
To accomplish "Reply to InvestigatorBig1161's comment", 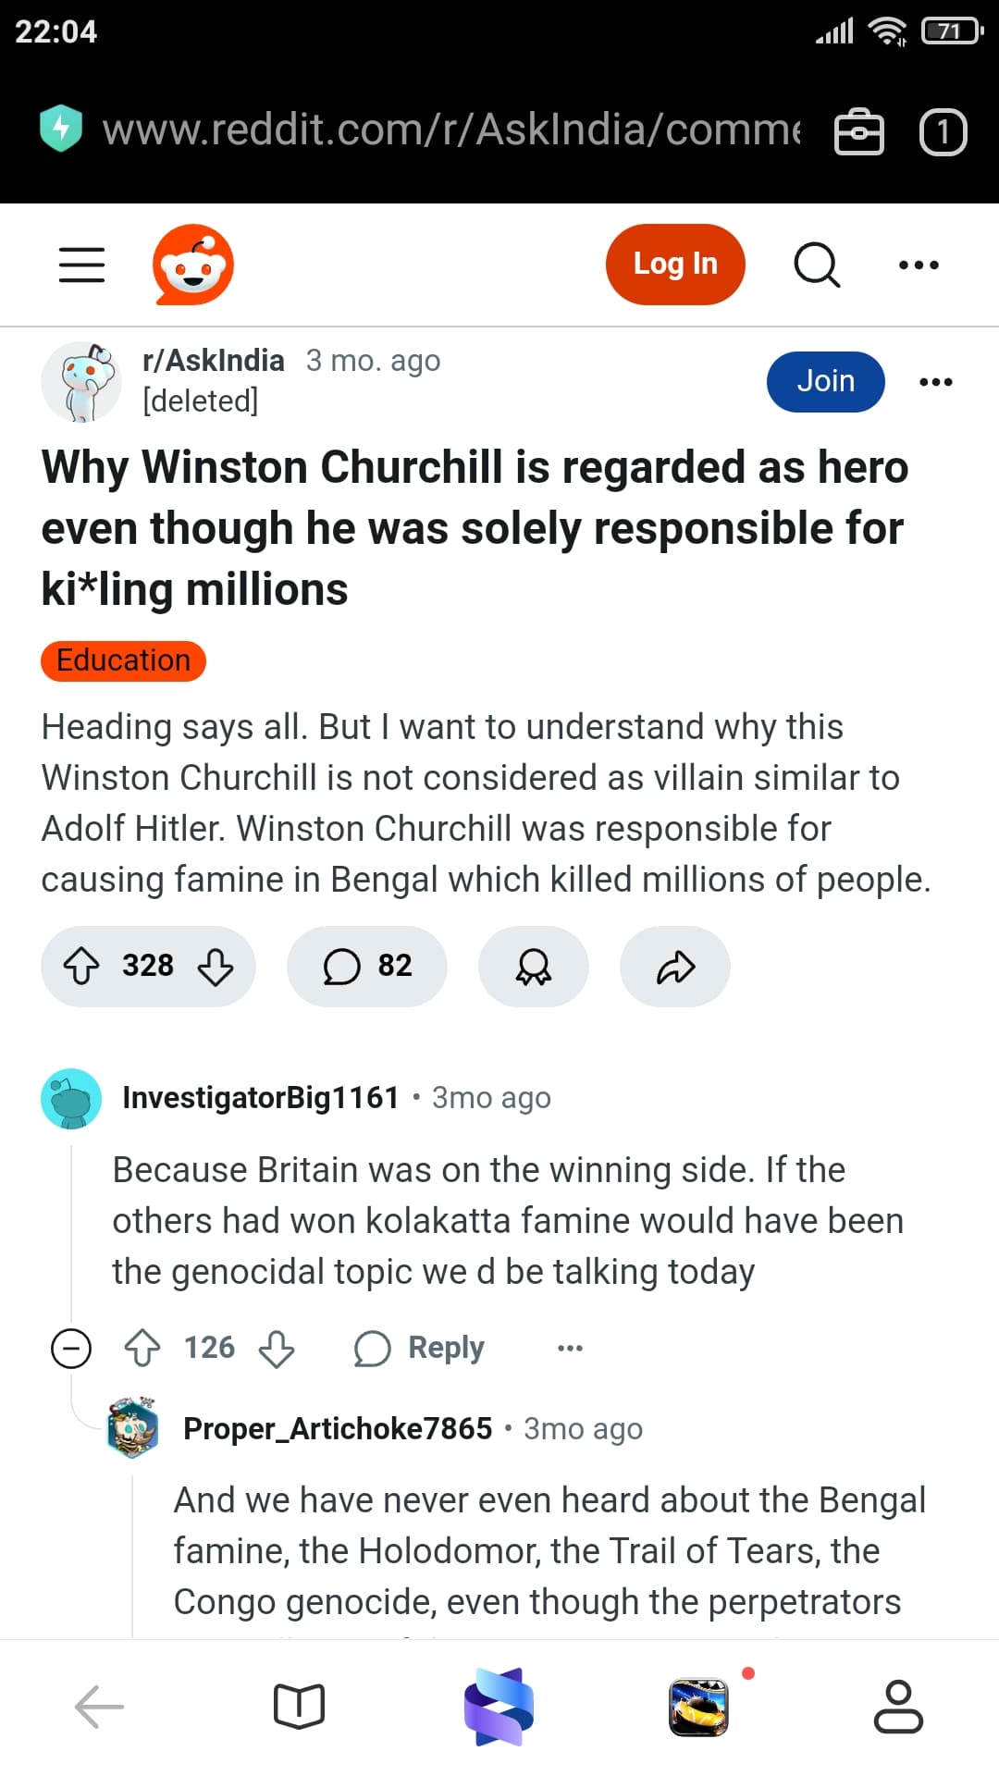I will coord(420,1348).
